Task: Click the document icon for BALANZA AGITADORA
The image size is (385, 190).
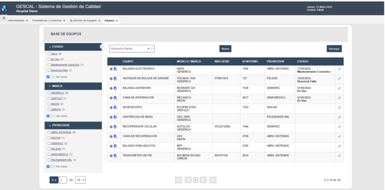Action: tap(115, 88)
